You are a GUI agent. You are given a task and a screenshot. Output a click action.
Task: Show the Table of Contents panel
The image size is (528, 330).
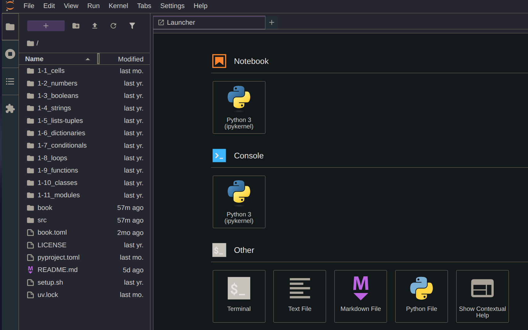(x=10, y=81)
